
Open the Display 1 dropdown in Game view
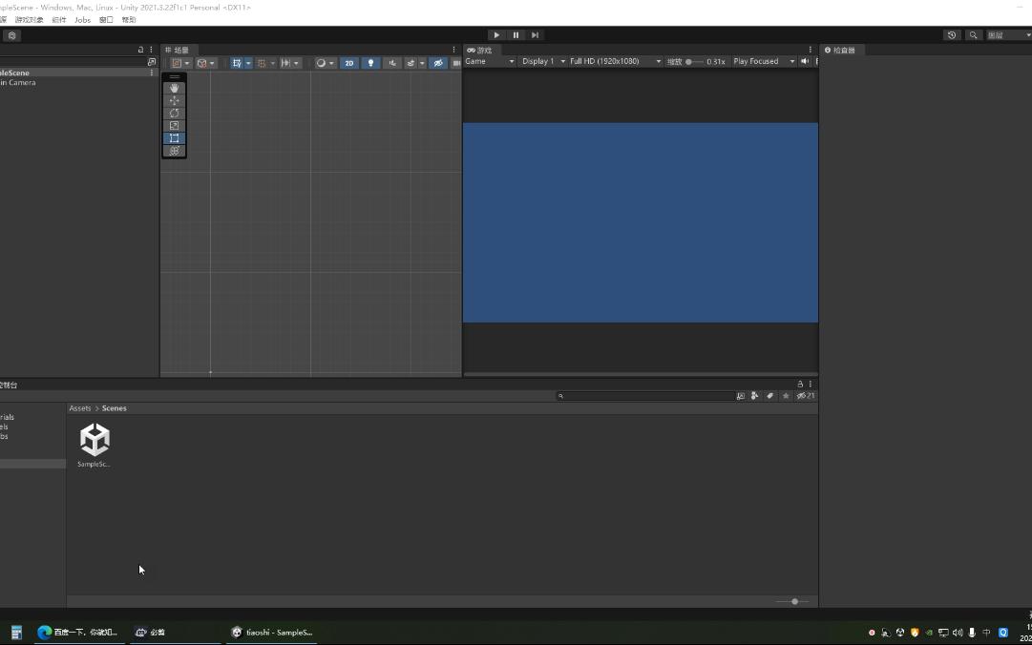click(540, 61)
